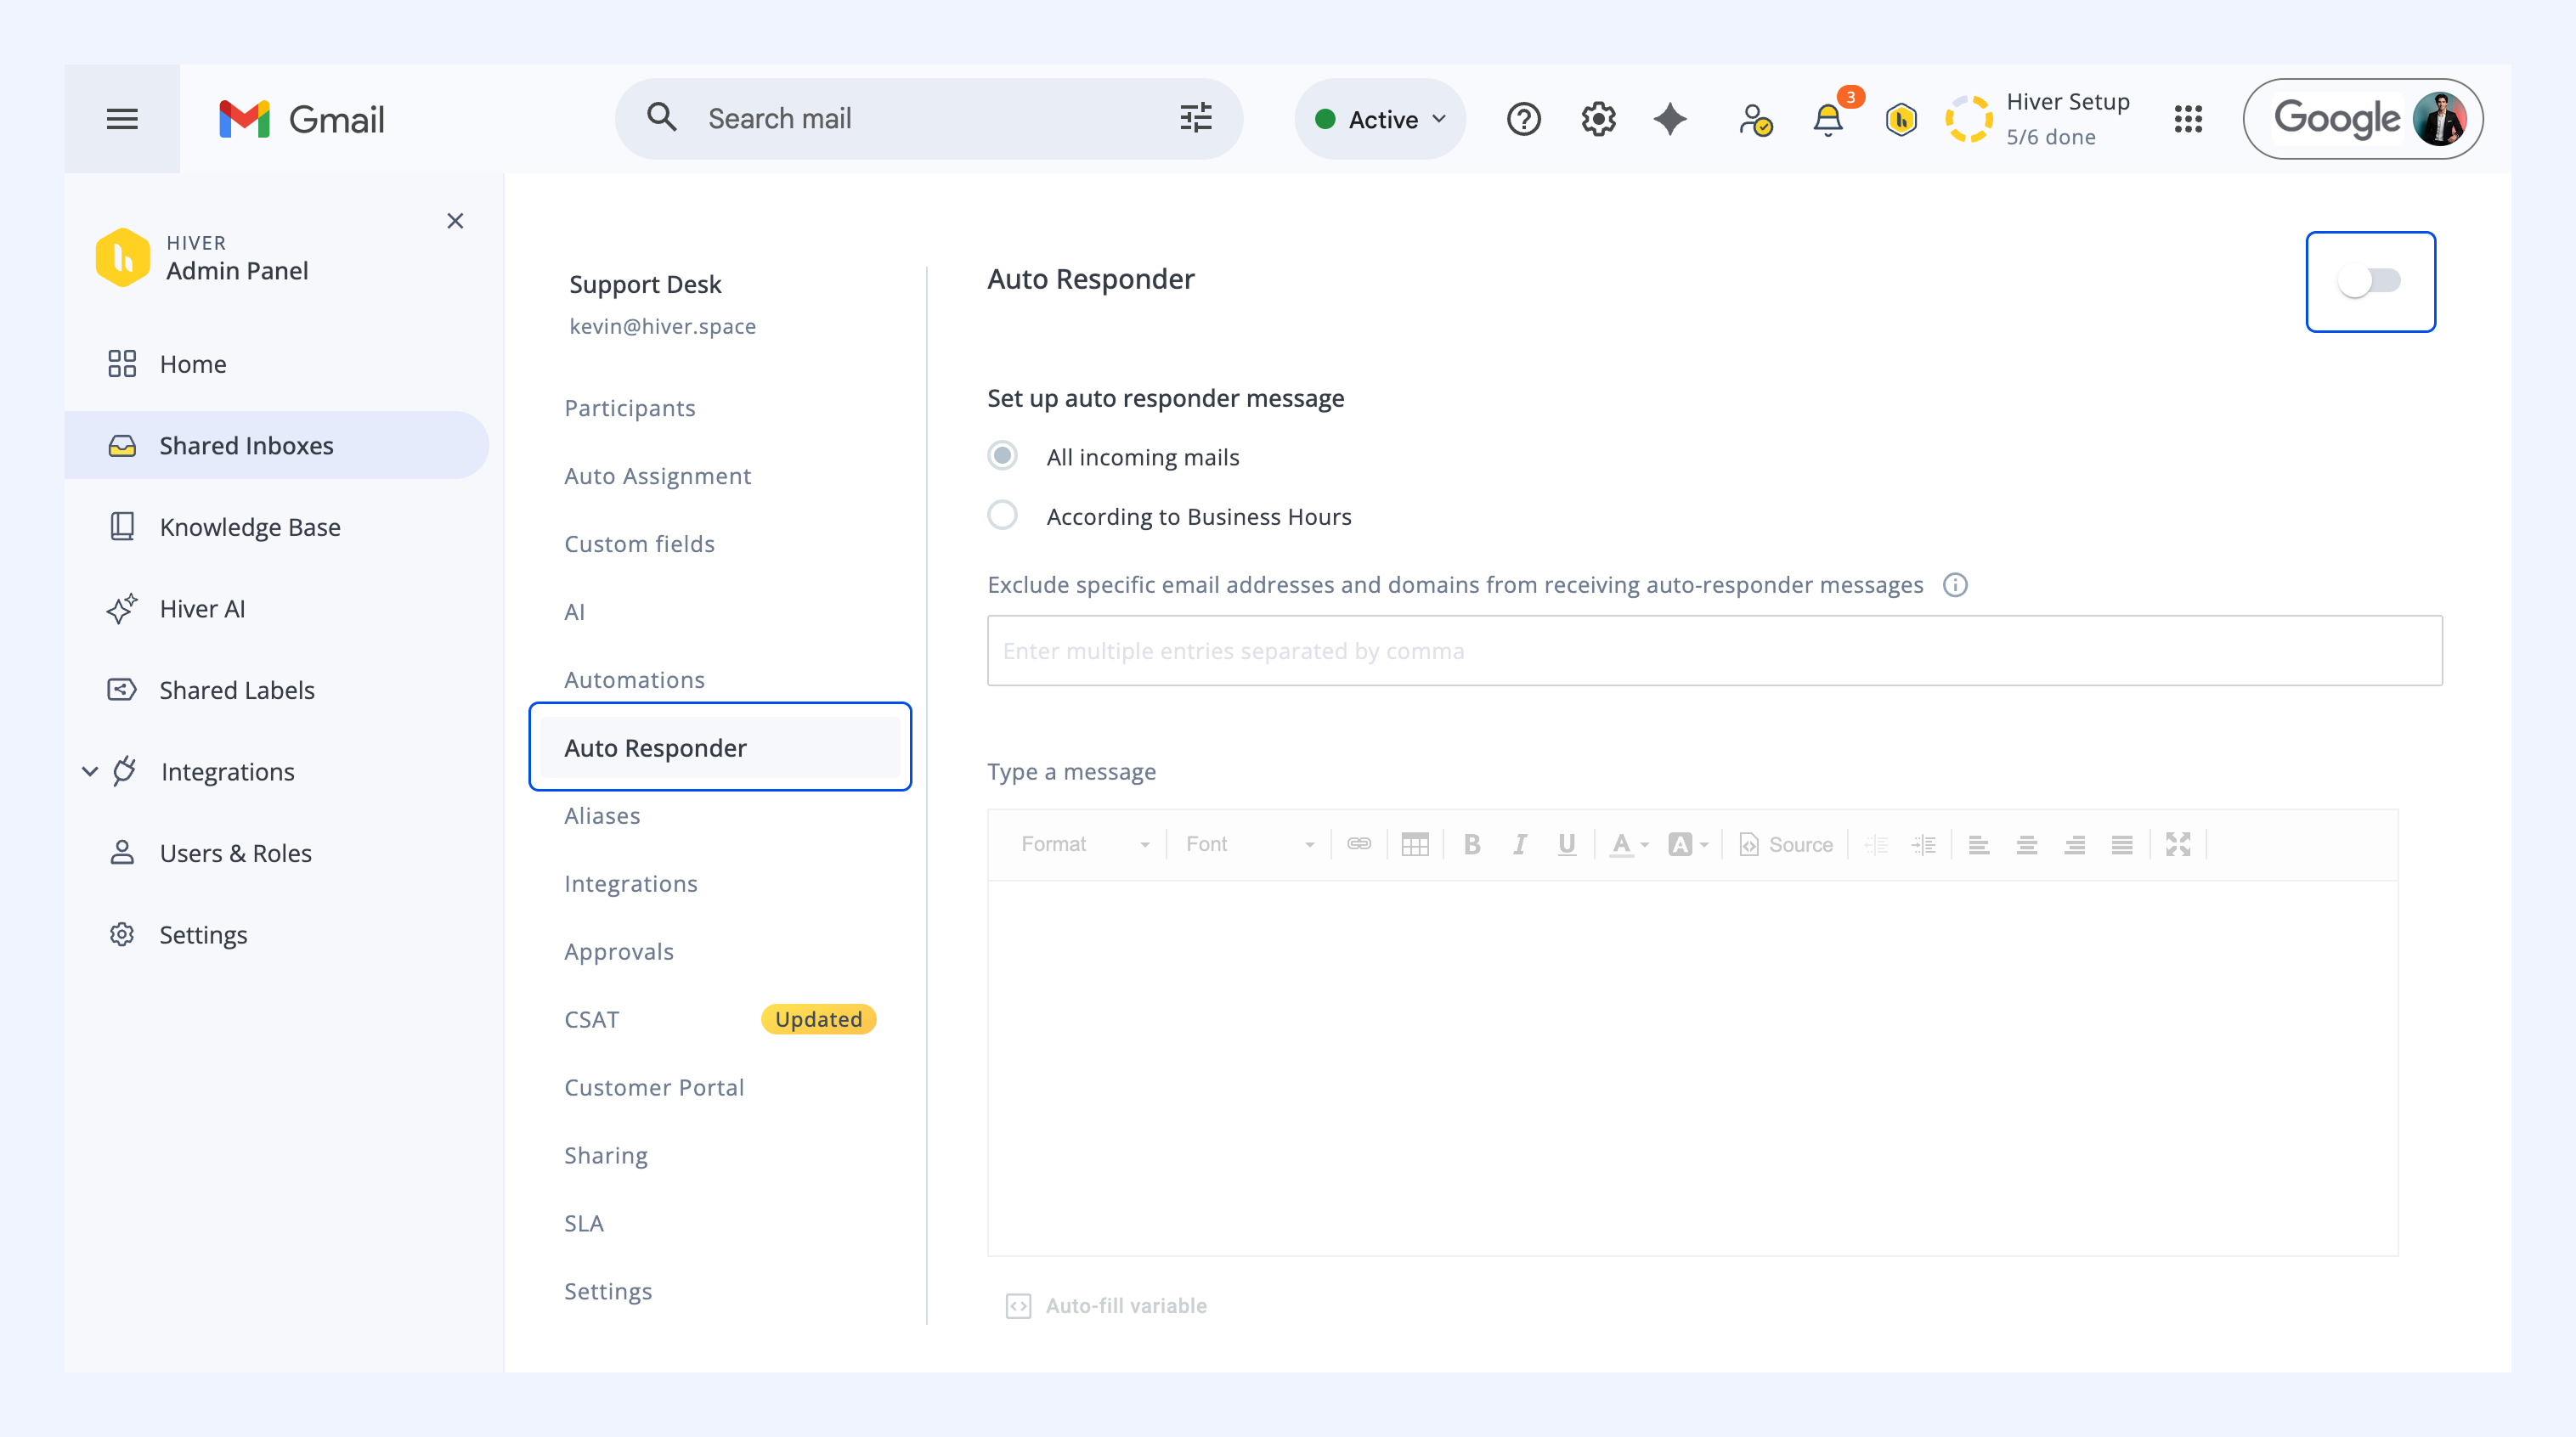Expand the Integrations chevron in sidebar
This screenshot has width=2576, height=1437.
[x=90, y=771]
